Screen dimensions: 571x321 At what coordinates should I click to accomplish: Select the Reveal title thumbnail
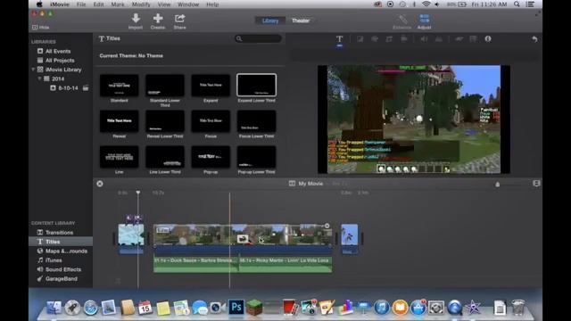(119, 121)
